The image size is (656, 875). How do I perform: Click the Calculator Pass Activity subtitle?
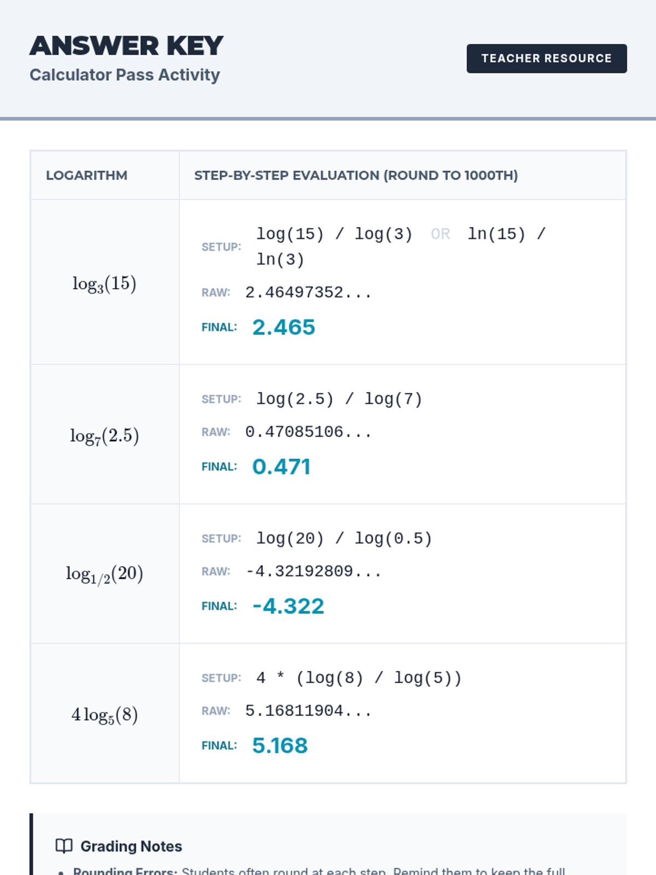125,75
